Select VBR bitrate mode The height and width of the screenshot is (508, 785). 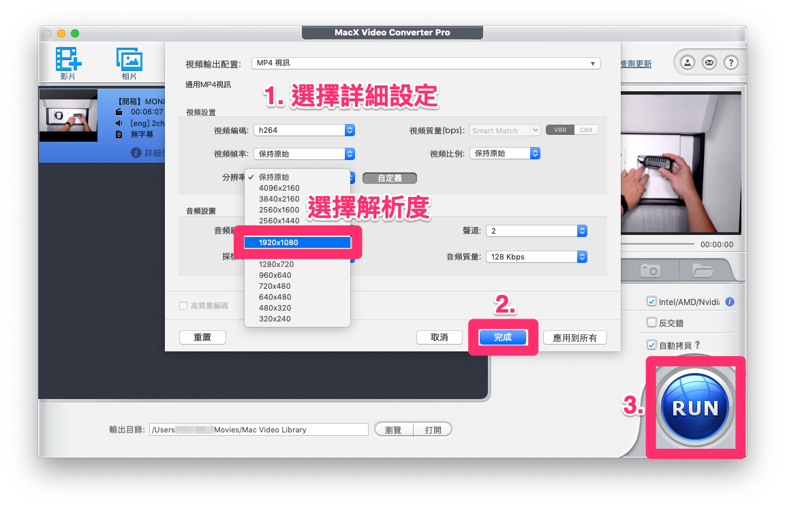point(559,130)
